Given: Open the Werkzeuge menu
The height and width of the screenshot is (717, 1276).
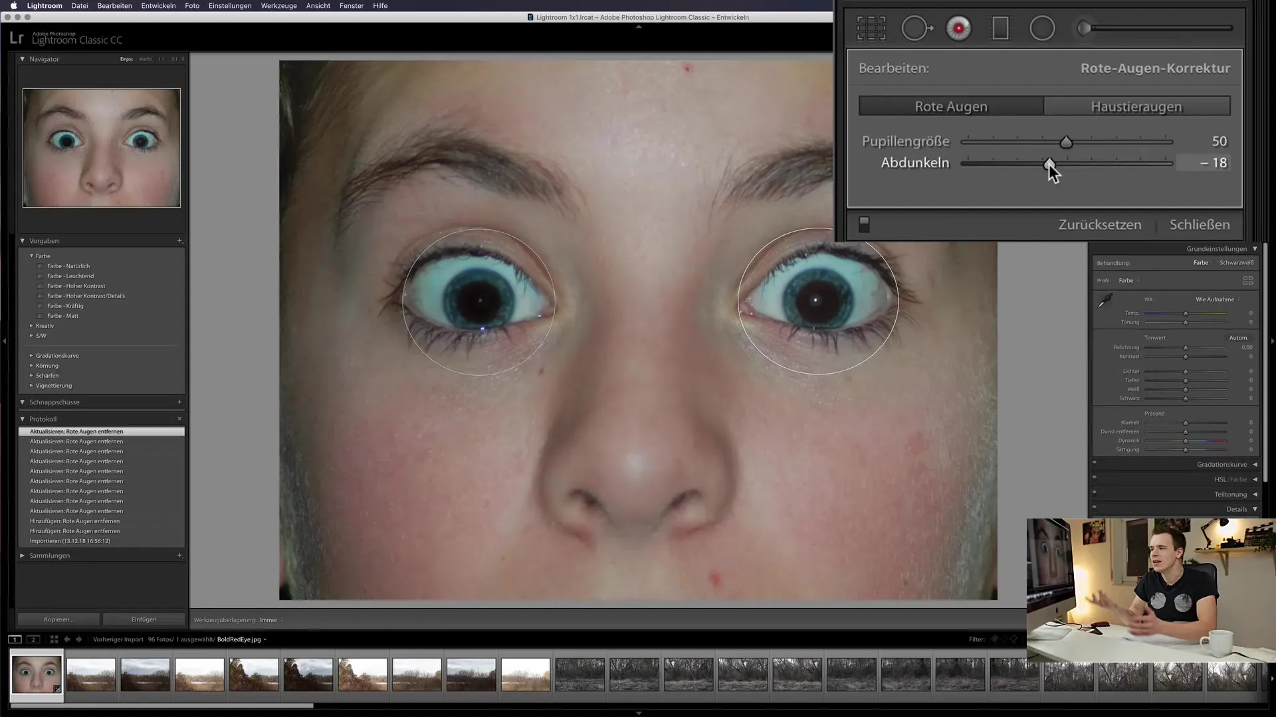Looking at the screenshot, I should pyautogui.click(x=278, y=6).
